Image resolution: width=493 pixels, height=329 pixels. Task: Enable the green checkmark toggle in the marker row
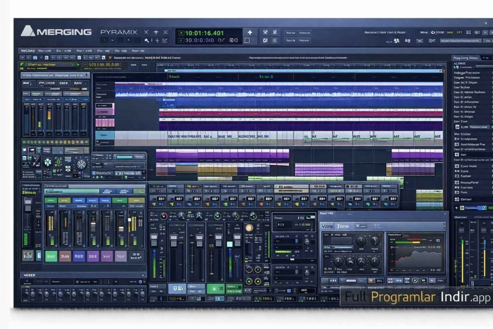(22, 65)
